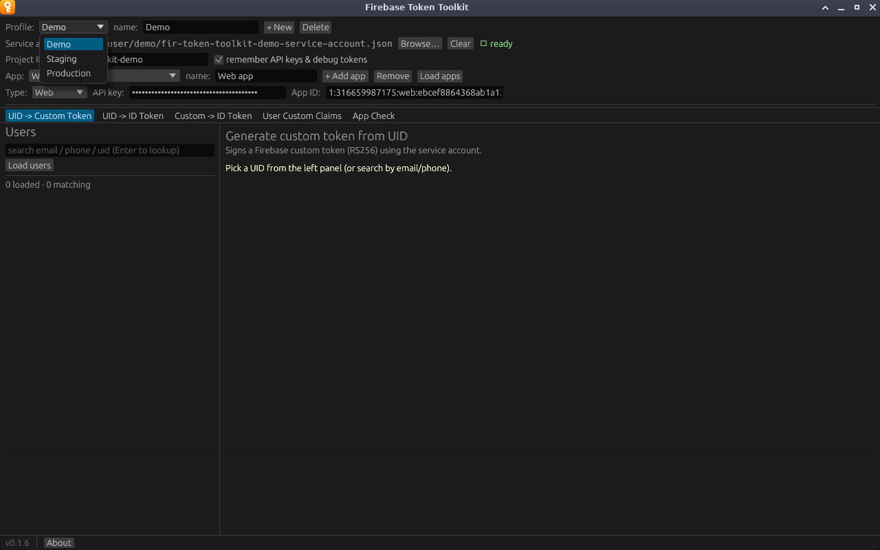Click the + Add app button

[345, 76]
